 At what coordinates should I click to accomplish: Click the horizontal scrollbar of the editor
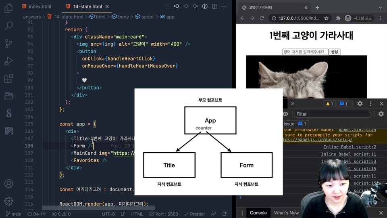tap(99, 208)
